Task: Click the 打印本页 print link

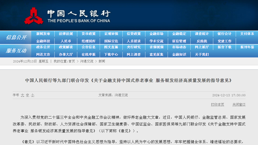Action: [217, 104]
